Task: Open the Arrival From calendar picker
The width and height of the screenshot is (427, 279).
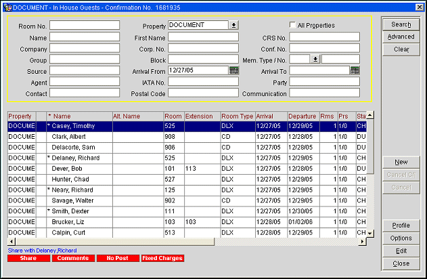Action: pos(233,70)
